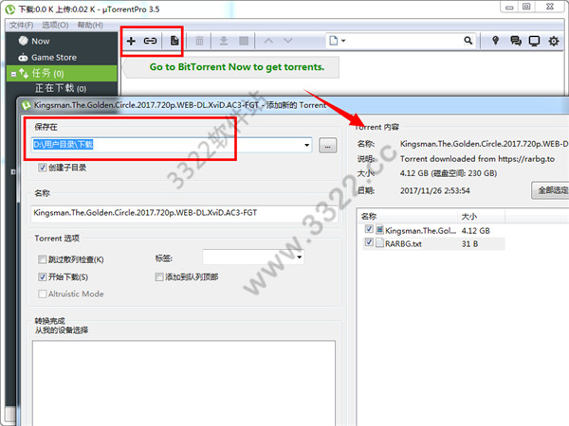The width and height of the screenshot is (569, 426).
Task: Click the RARBG.txt file icon
Action: tap(379, 243)
